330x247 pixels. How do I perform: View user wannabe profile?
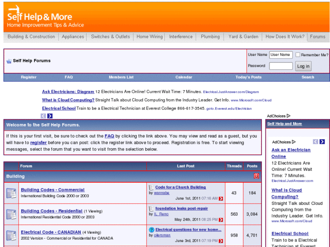[162, 193]
